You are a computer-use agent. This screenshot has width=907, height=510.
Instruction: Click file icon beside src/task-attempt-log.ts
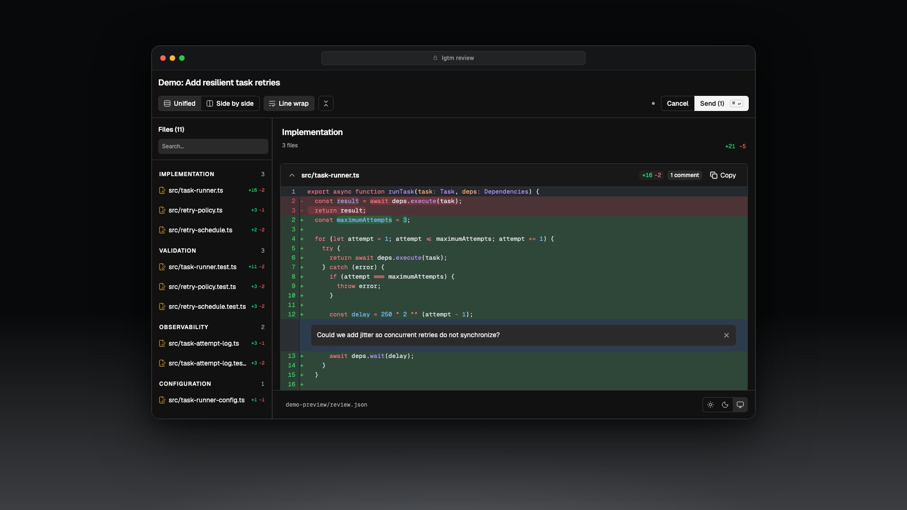coord(162,343)
